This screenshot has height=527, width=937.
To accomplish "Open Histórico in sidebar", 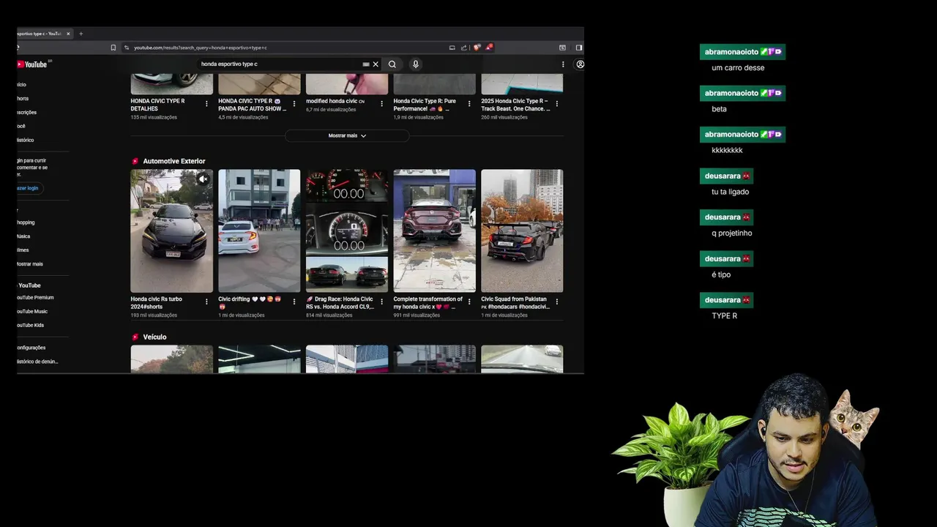I will pos(26,140).
